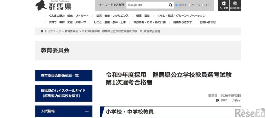Image resolution: width=266 pixels, height=118 pixels.
Task: Open 群馬県のハイスクールガイド sidebar button
Action: click(x=64, y=93)
